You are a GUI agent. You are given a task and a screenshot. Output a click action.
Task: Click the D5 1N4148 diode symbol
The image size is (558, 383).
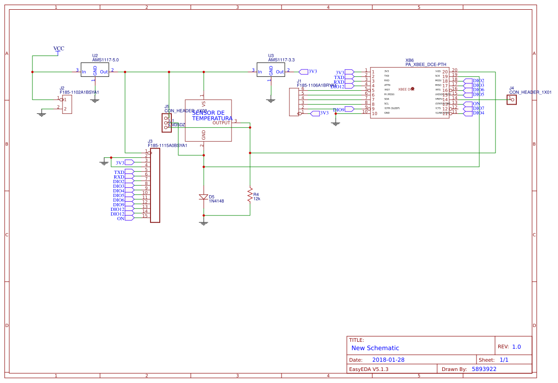[x=203, y=197]
